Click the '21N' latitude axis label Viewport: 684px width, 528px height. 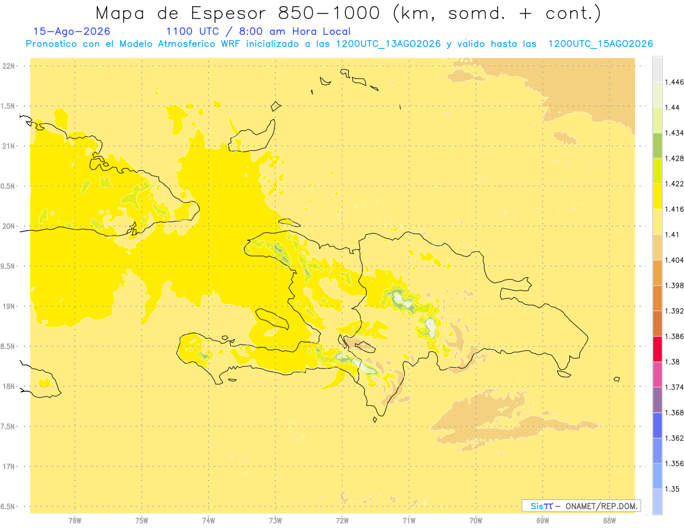[9, 146]
